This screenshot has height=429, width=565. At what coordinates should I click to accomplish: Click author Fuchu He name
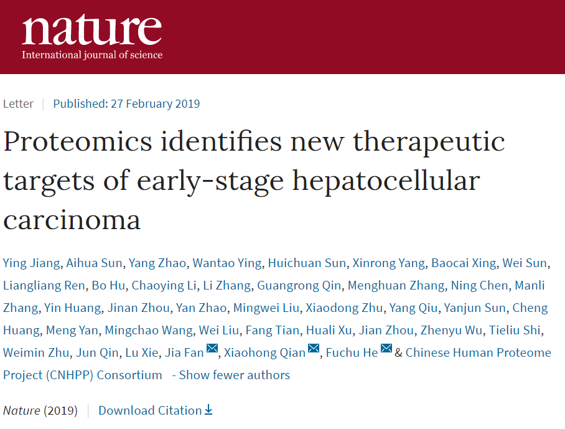click(x=352, y=352)
